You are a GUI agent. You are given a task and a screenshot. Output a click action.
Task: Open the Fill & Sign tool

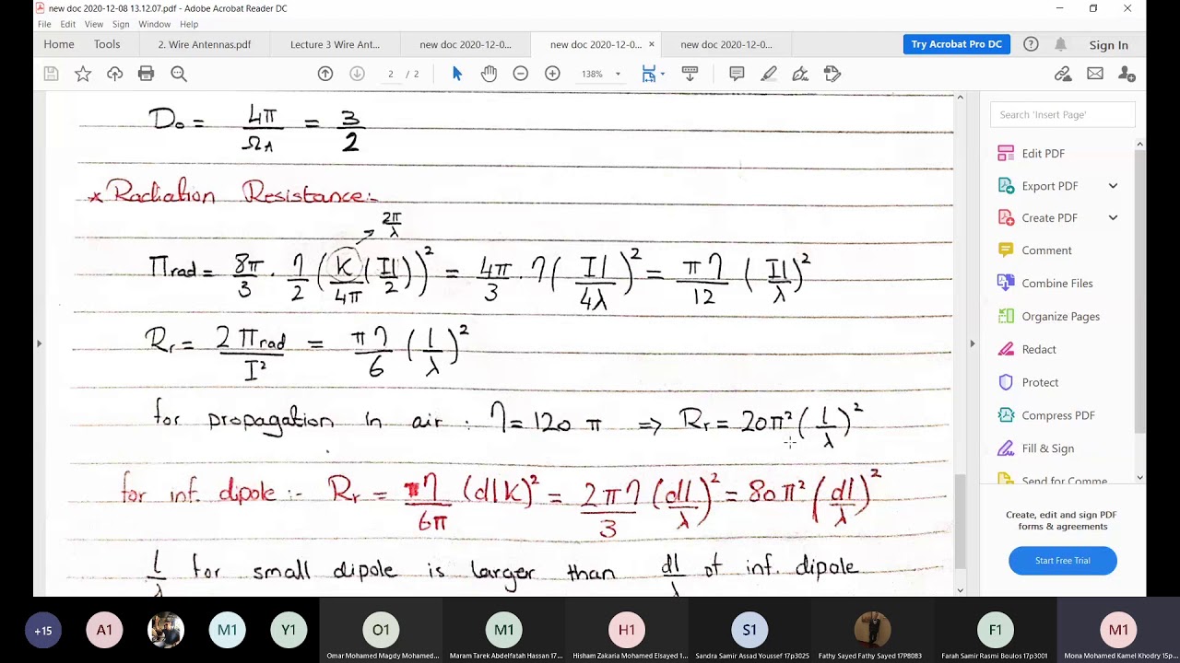point(1047,448)
